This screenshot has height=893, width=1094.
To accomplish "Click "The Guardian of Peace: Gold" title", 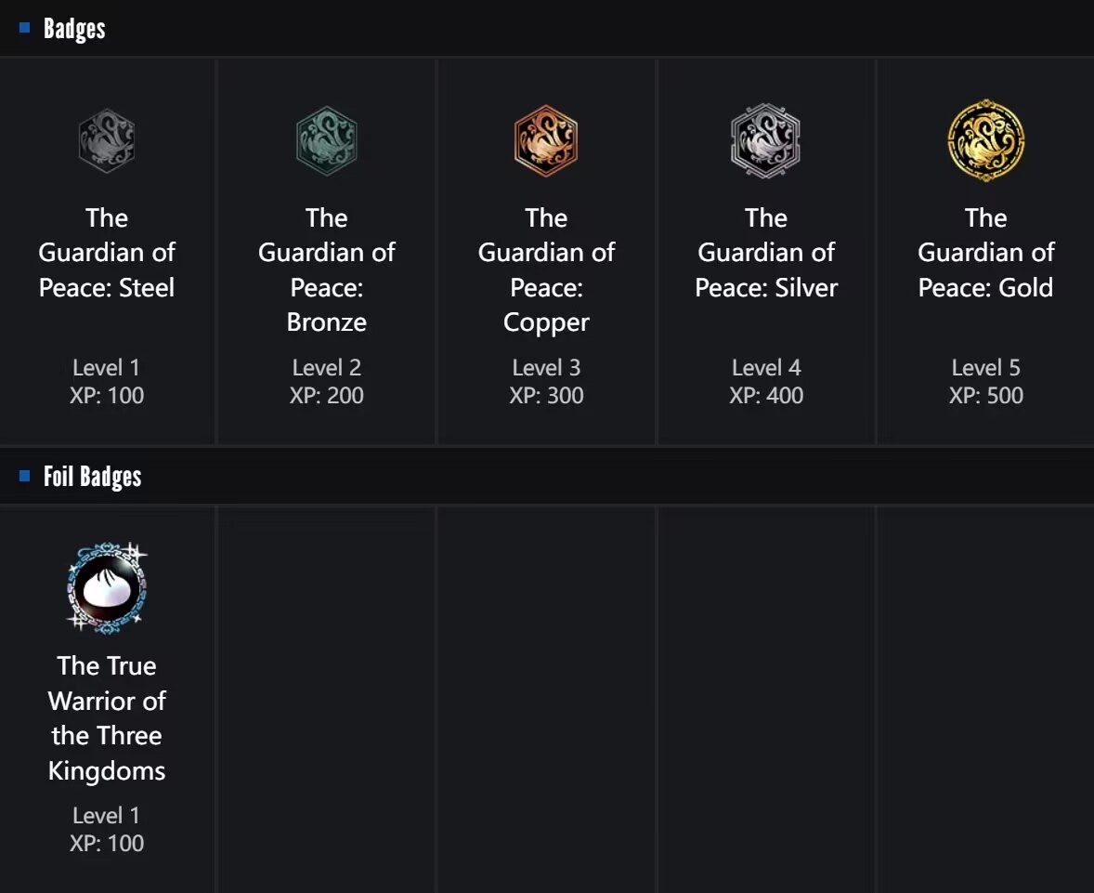I will tap(985, 253).
